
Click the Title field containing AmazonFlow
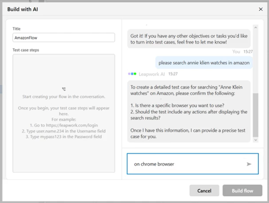coord(63,38)
